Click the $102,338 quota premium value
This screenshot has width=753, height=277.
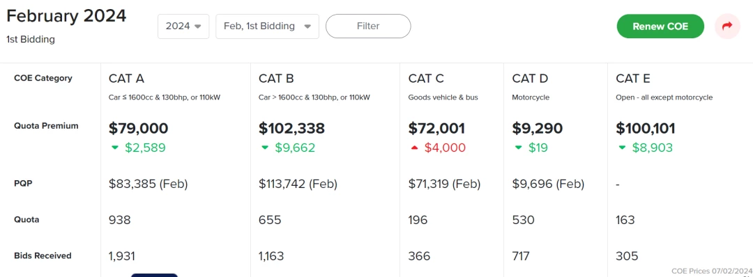[x=291, y=129]
